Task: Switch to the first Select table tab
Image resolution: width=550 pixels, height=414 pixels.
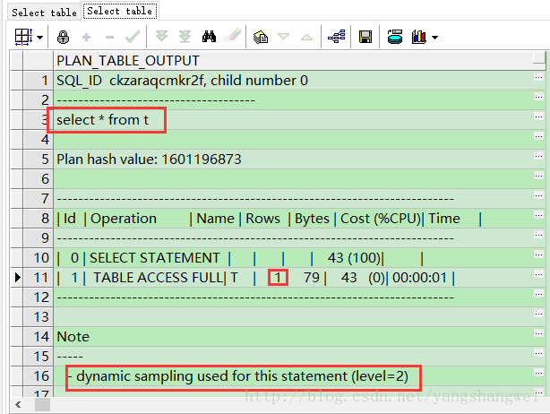Action: pyautogui.click(x=44, y=12)
